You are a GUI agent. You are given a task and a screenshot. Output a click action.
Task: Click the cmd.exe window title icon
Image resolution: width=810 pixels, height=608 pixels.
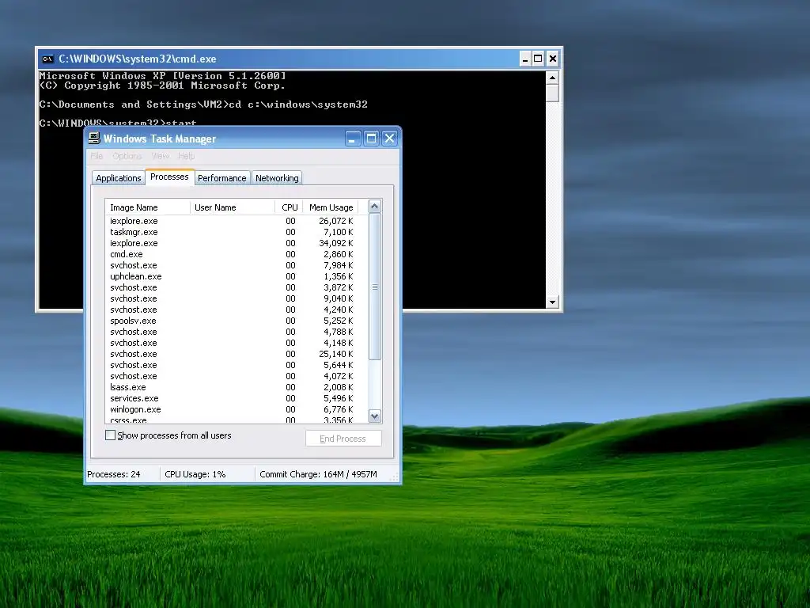tap(47, 59)
